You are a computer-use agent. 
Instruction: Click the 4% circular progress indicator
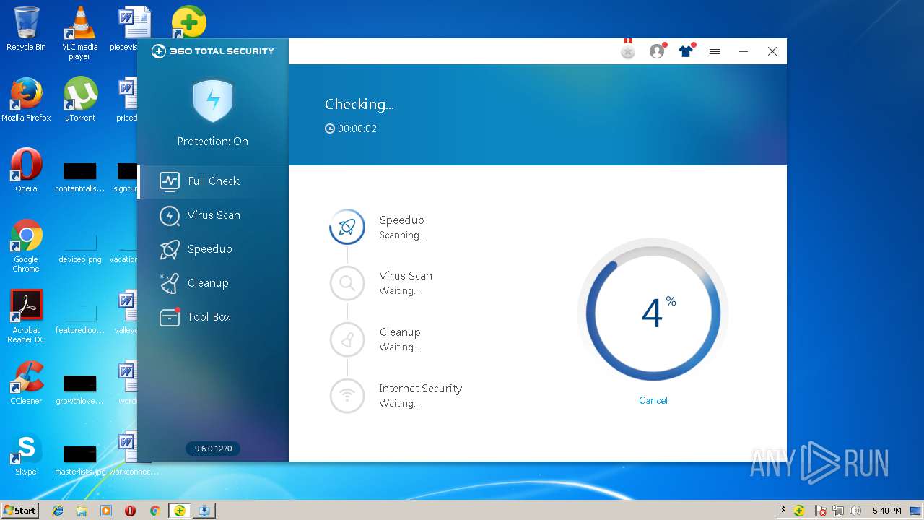point(653,313)
